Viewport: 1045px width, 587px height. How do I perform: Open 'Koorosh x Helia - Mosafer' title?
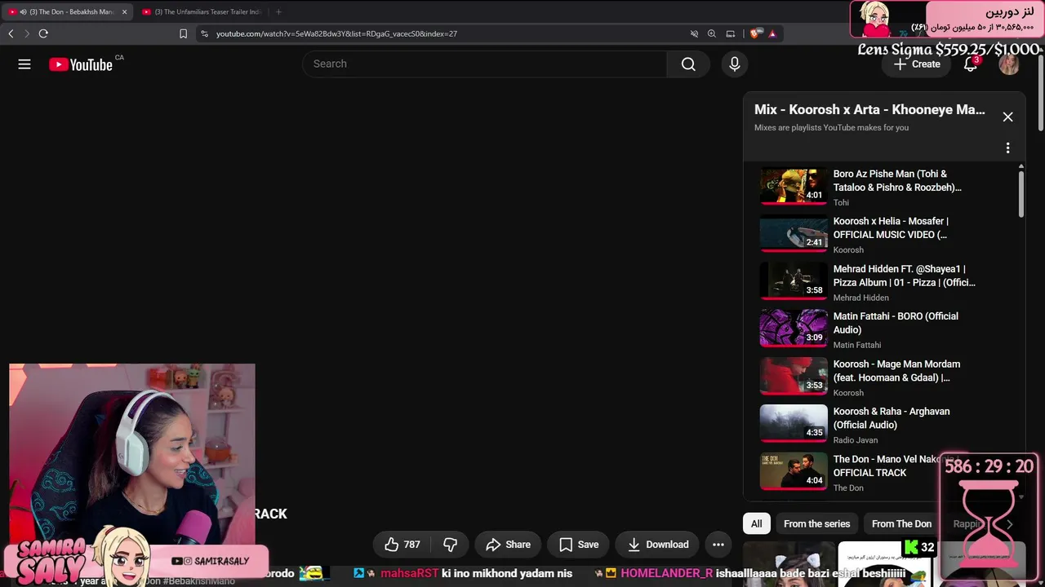click(x=891, y=227)
